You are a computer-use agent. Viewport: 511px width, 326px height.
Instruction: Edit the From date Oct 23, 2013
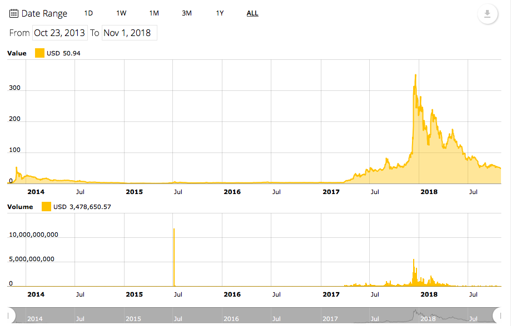coord(60,33)
